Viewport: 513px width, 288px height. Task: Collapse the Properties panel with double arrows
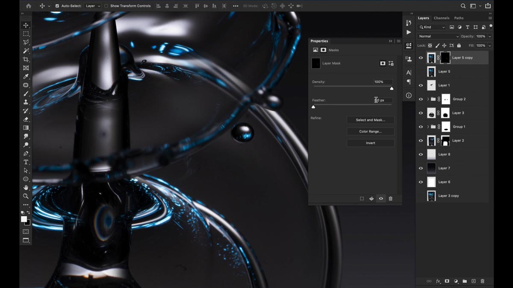(x=390, y=41)
